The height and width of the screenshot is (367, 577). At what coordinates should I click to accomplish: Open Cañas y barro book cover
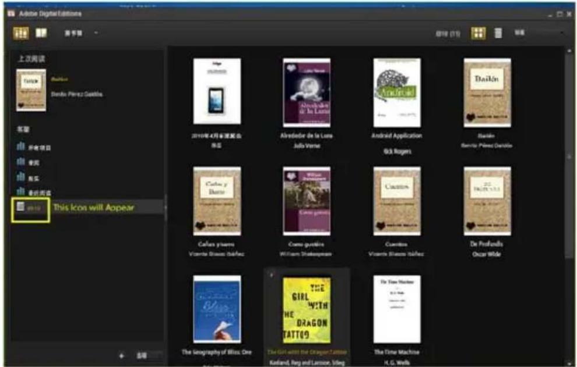(x=217, y=201)
